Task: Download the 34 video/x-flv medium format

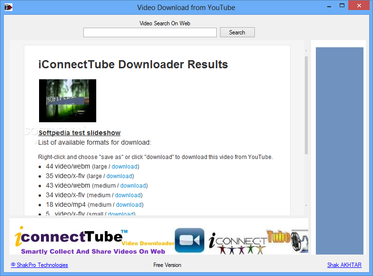Action: pos(128,195)
